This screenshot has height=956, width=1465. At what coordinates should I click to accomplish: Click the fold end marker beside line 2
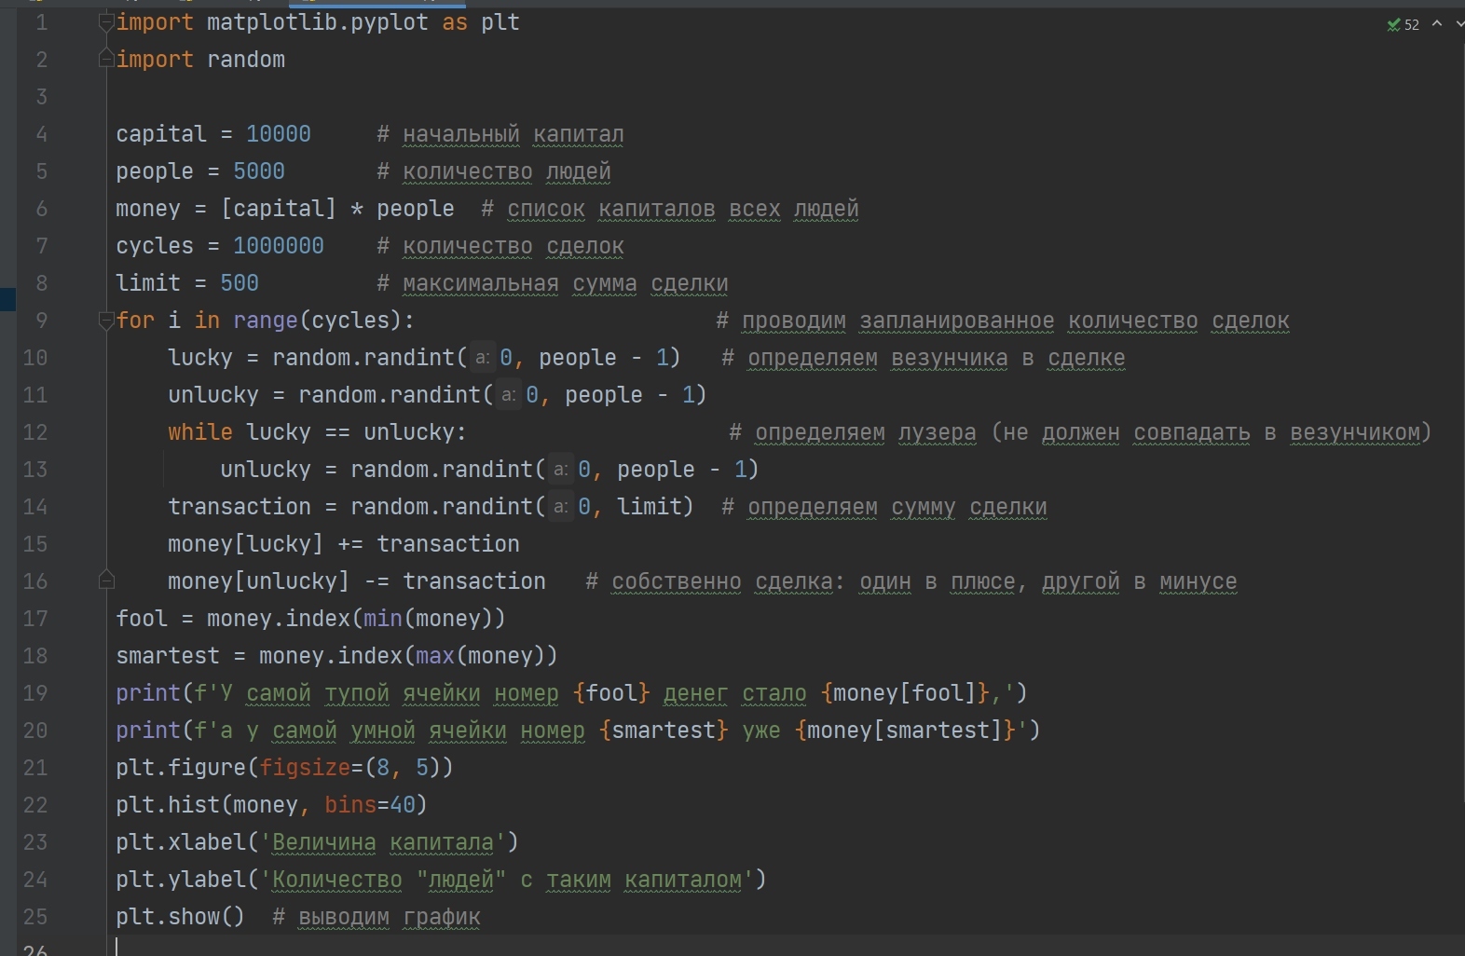pyautogui.click(x=106, y=60)
